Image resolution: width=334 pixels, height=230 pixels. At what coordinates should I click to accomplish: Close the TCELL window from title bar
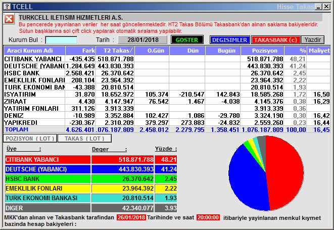tap(326, 7)
